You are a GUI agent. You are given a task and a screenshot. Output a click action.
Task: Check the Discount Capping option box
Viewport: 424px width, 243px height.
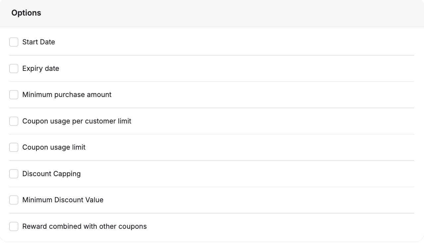(x=14, y=174)
